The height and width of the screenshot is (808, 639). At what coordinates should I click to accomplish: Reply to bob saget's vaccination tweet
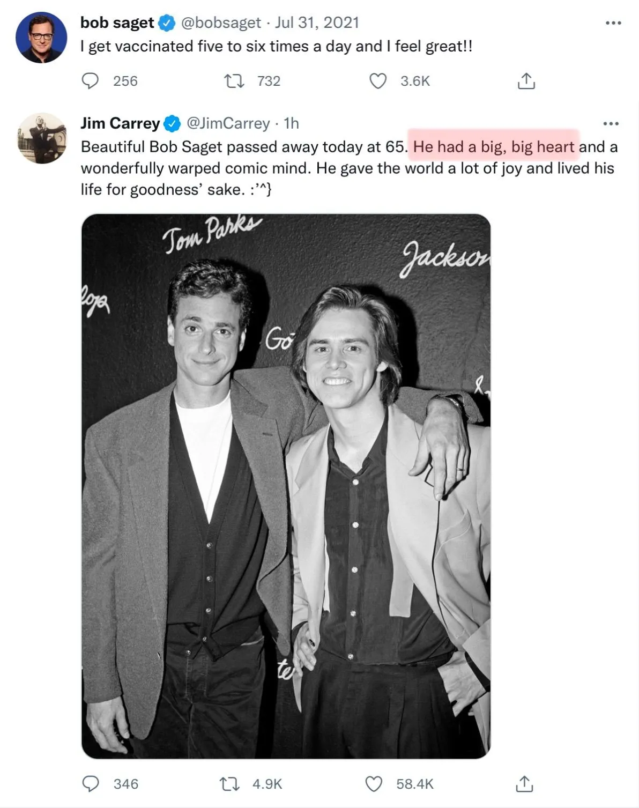click(x=90, y=81)
